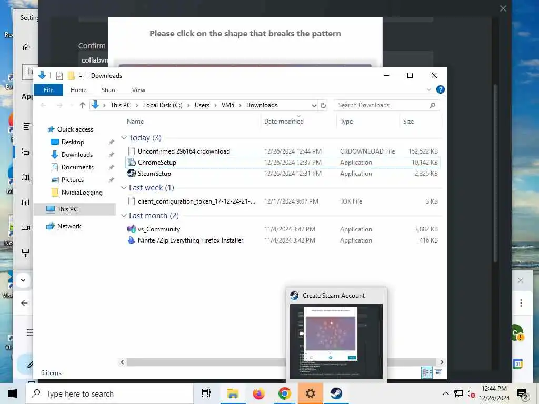Sort by the Date modified column header
The height and width of the screenshot is (404, 539).
pyautogui.click(x=284, y=122)
